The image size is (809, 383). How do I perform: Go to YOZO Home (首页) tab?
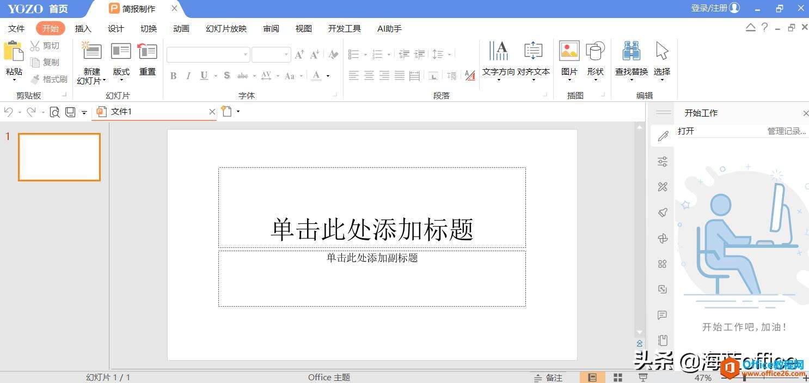pyautogui.click(x=58, y=9)
